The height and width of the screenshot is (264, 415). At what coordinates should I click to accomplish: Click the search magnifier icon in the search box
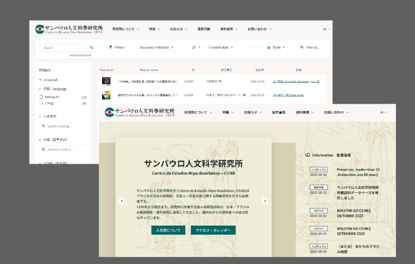pyautogui.click(x=91, y=47)
